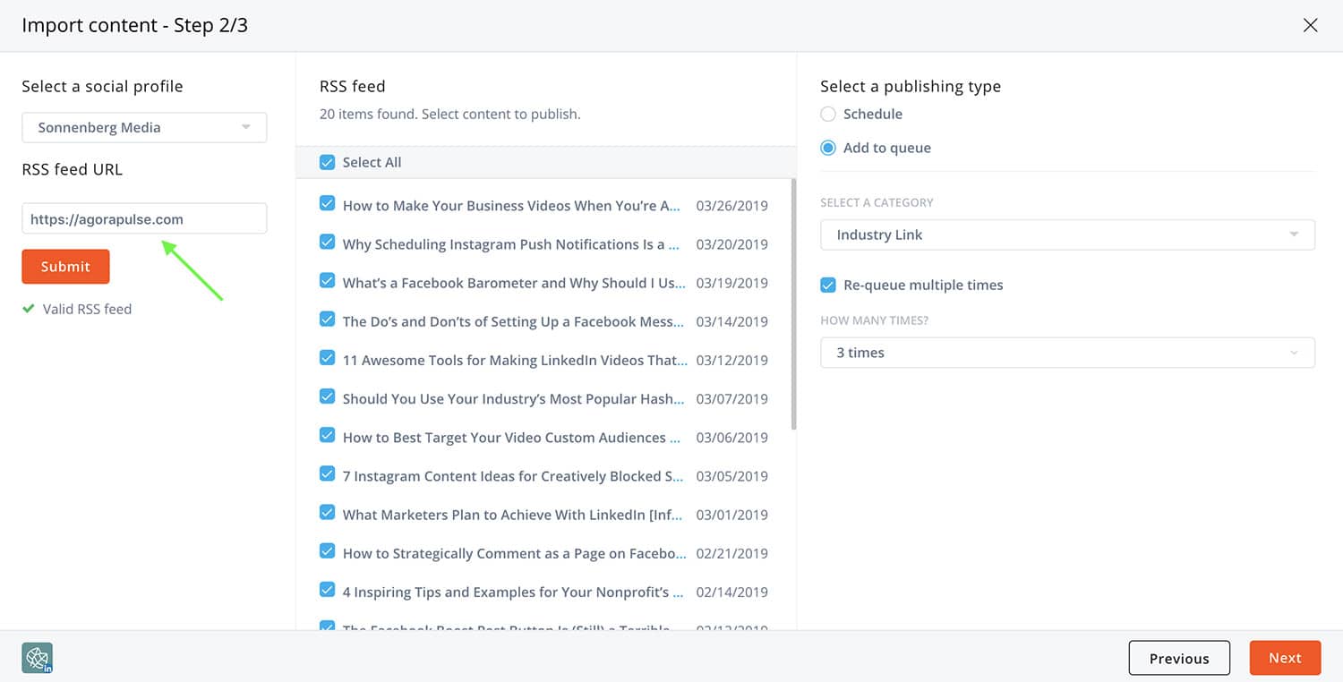
Task: Click the RSS list vertical scrollbar
Action: click(793, 304)
